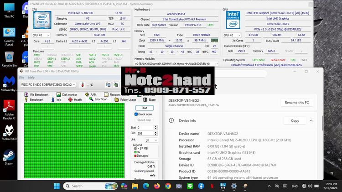Show hidden system tray icons

tap(269, 186)
